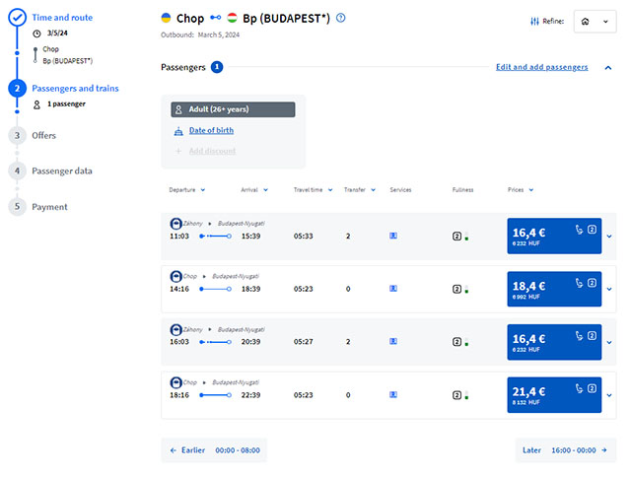Collapse the Passengers section with the up chevron
This screenshot has height=477, width=631.
coord(608,68)
